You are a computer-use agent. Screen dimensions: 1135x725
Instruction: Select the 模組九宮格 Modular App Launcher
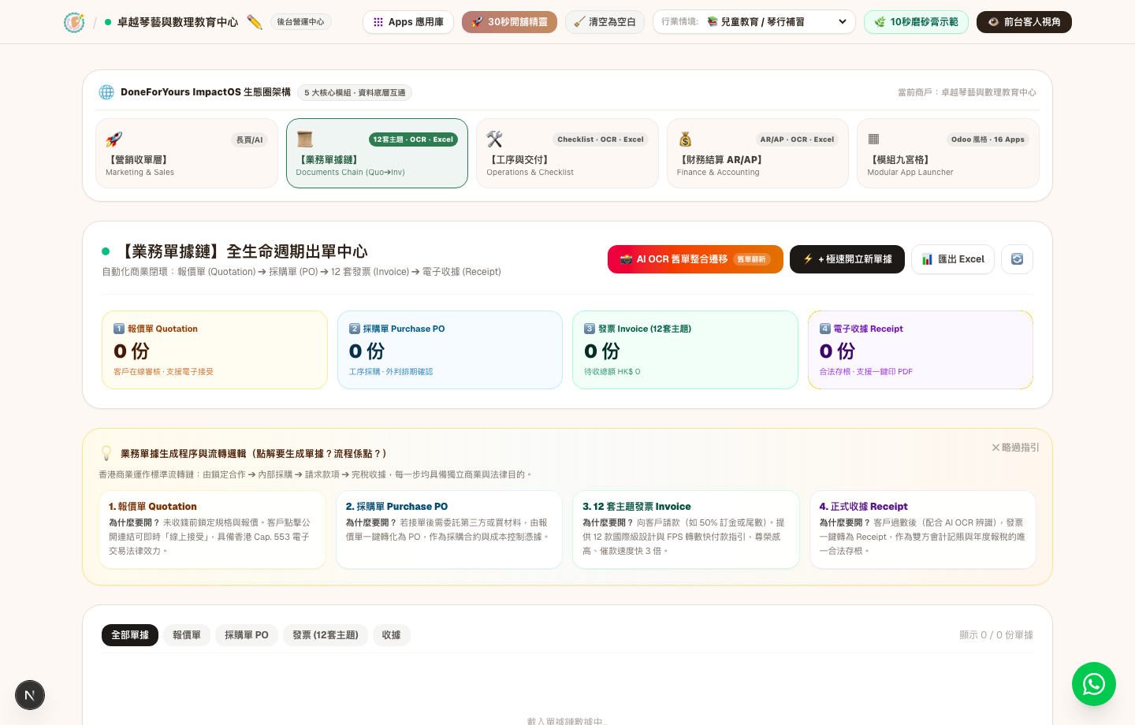[x=948, y=154]
